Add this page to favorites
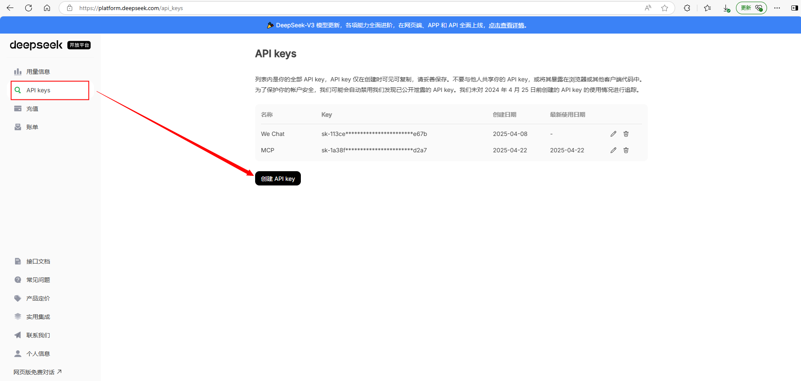Viewport: 801px width, 381px height. click(664, 8)
